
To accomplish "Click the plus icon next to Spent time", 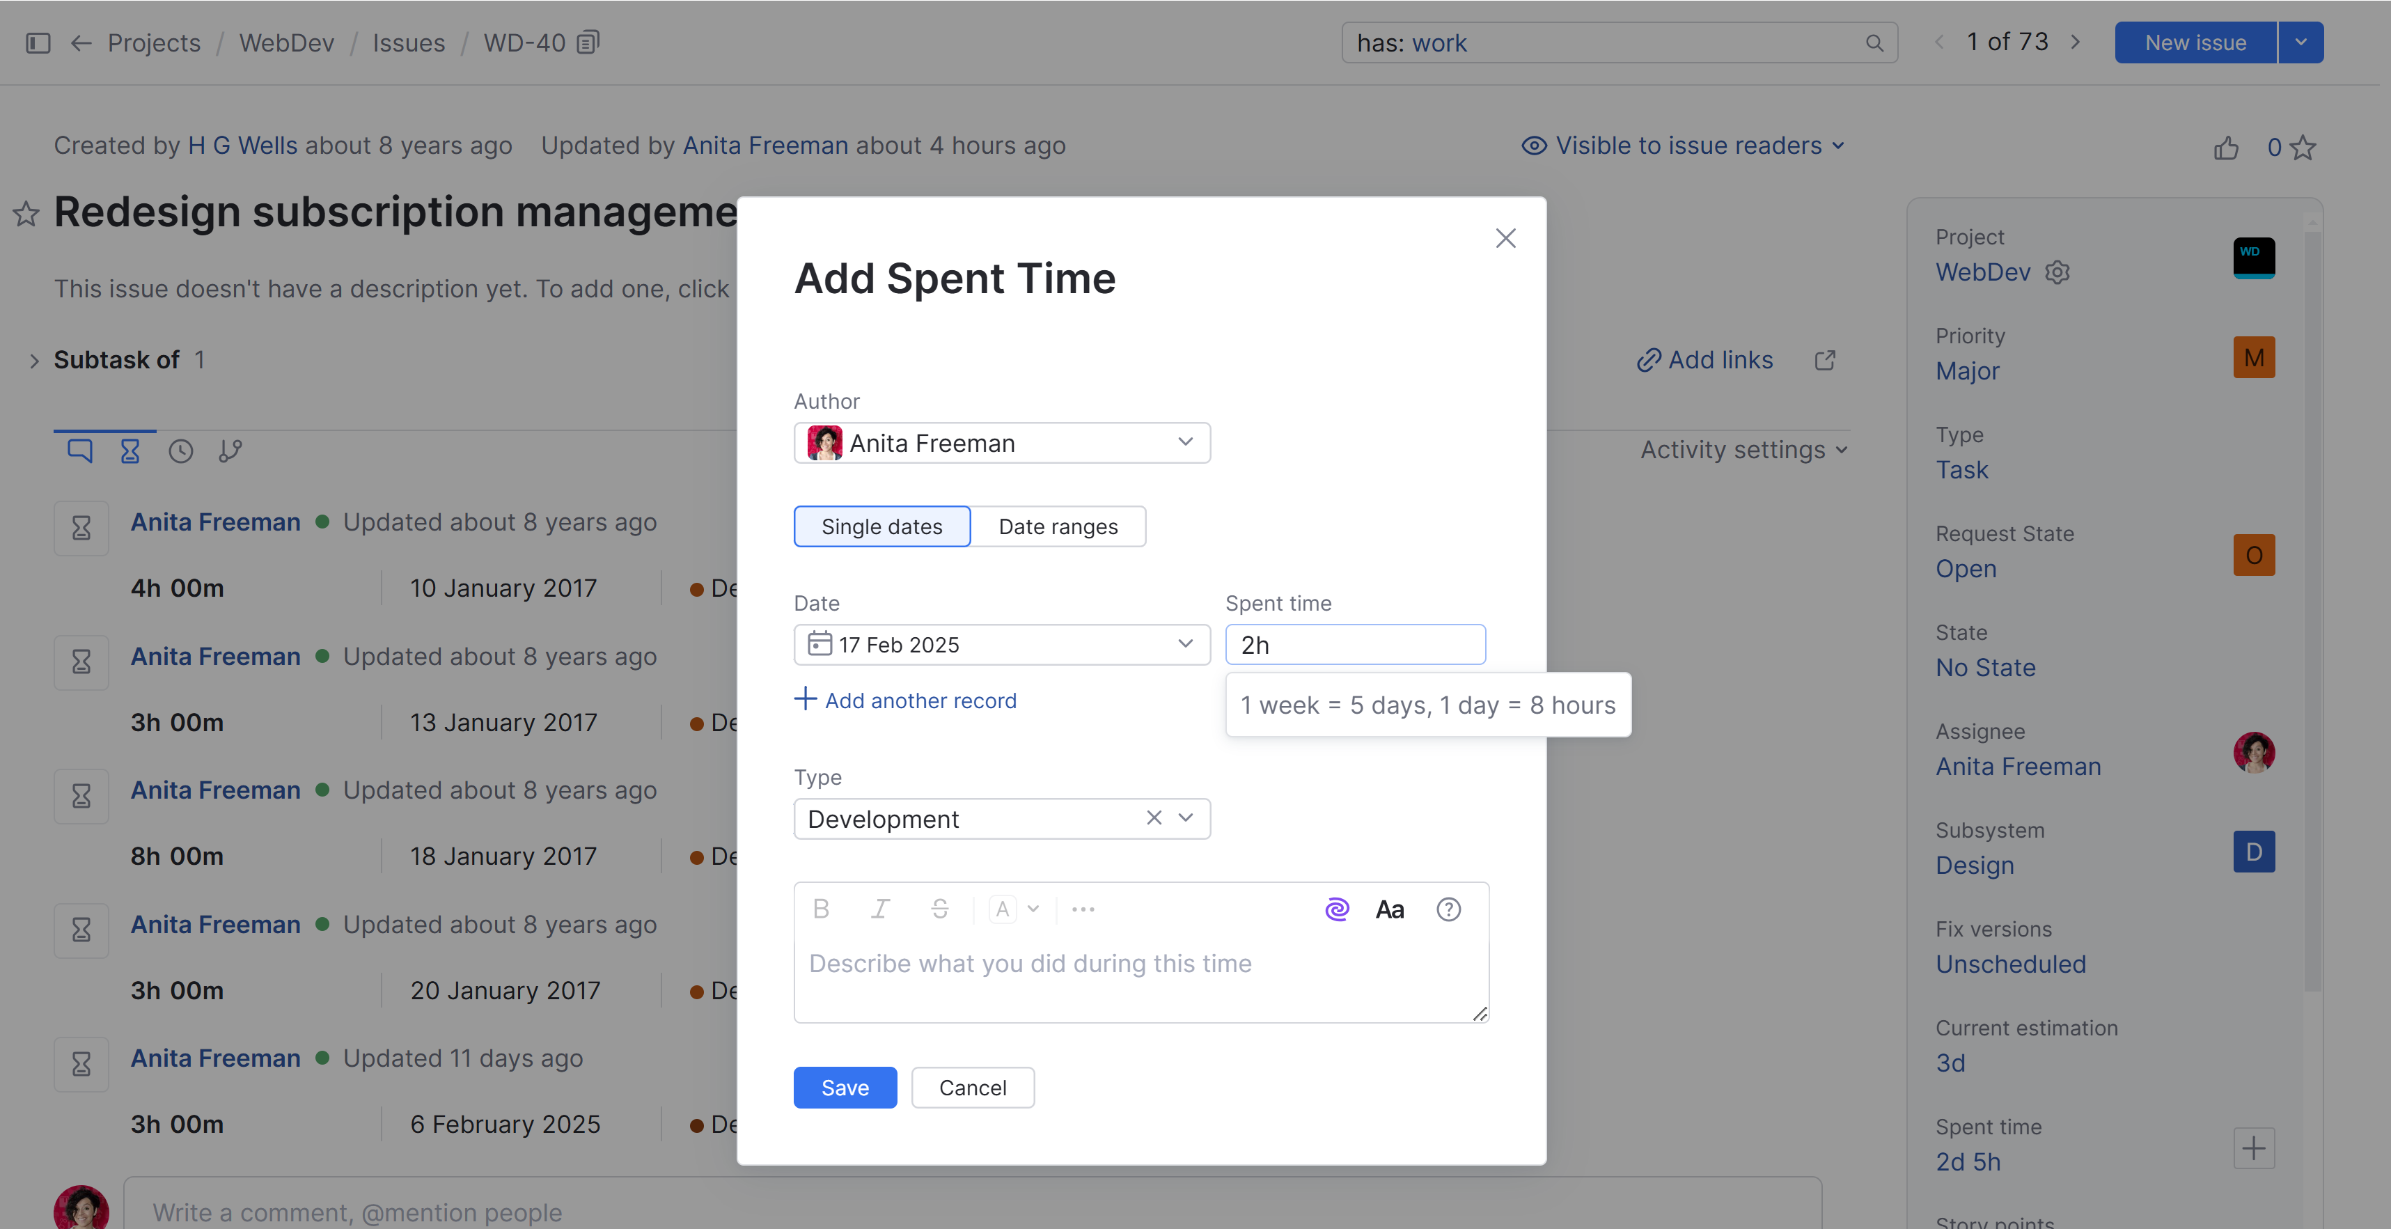I will coord(2254,1148).
